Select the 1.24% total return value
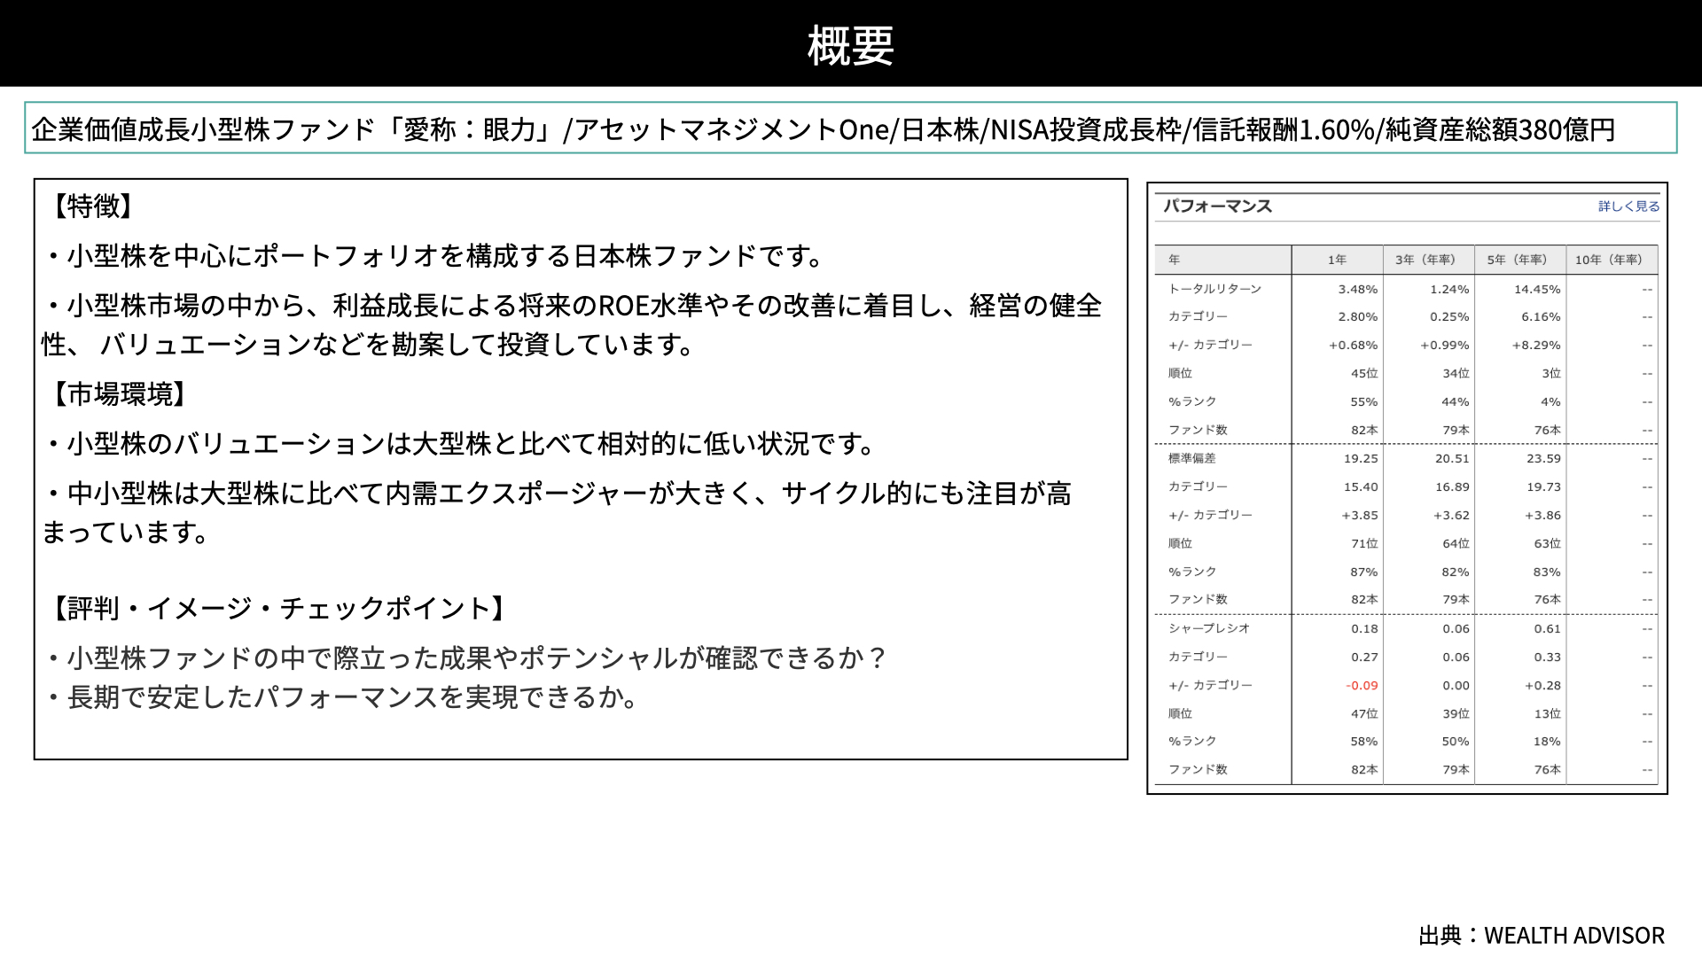1702x957 pixels. pos(1449,289)
